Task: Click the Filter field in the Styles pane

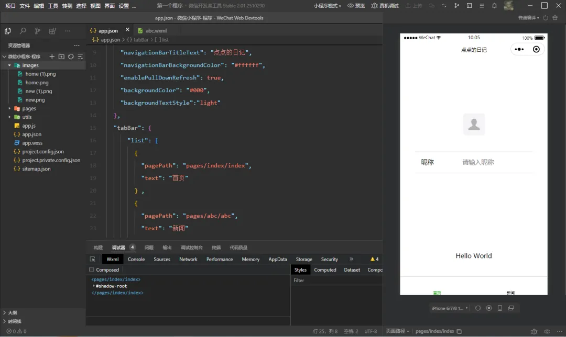Action: click(336, 280)
